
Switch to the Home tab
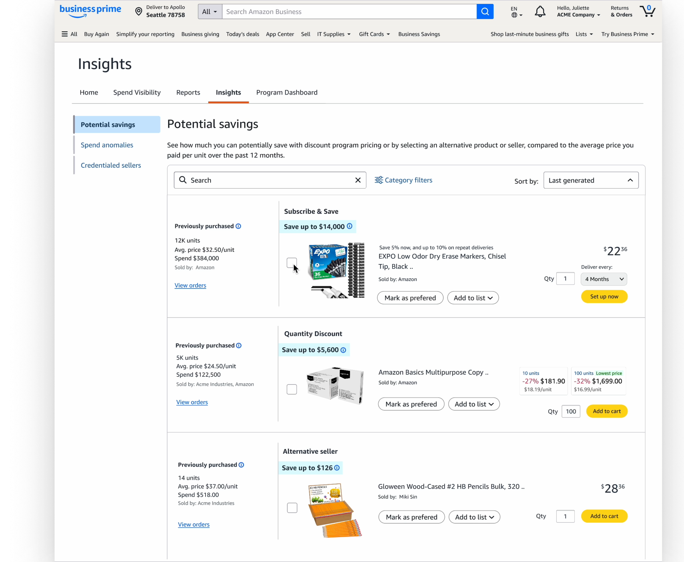(89, 93)
